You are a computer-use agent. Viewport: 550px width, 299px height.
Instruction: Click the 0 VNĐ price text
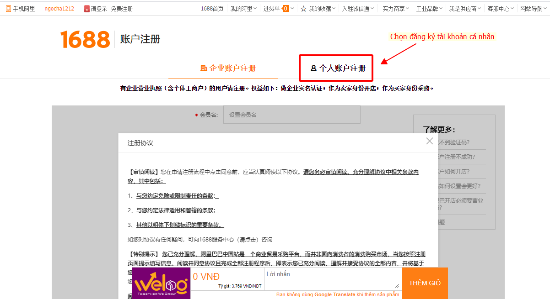(x=206, y=276)
